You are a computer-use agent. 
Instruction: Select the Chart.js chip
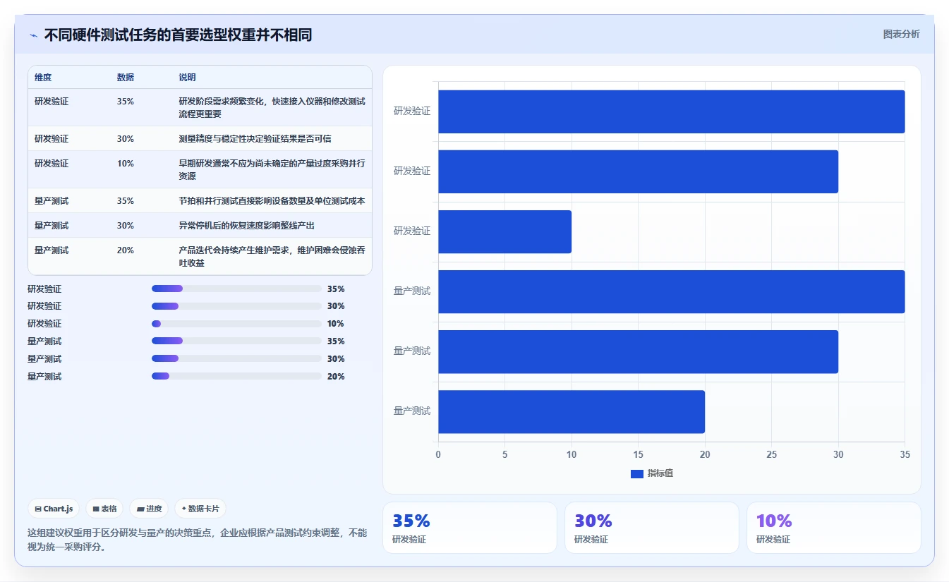(x=54, y=509)
